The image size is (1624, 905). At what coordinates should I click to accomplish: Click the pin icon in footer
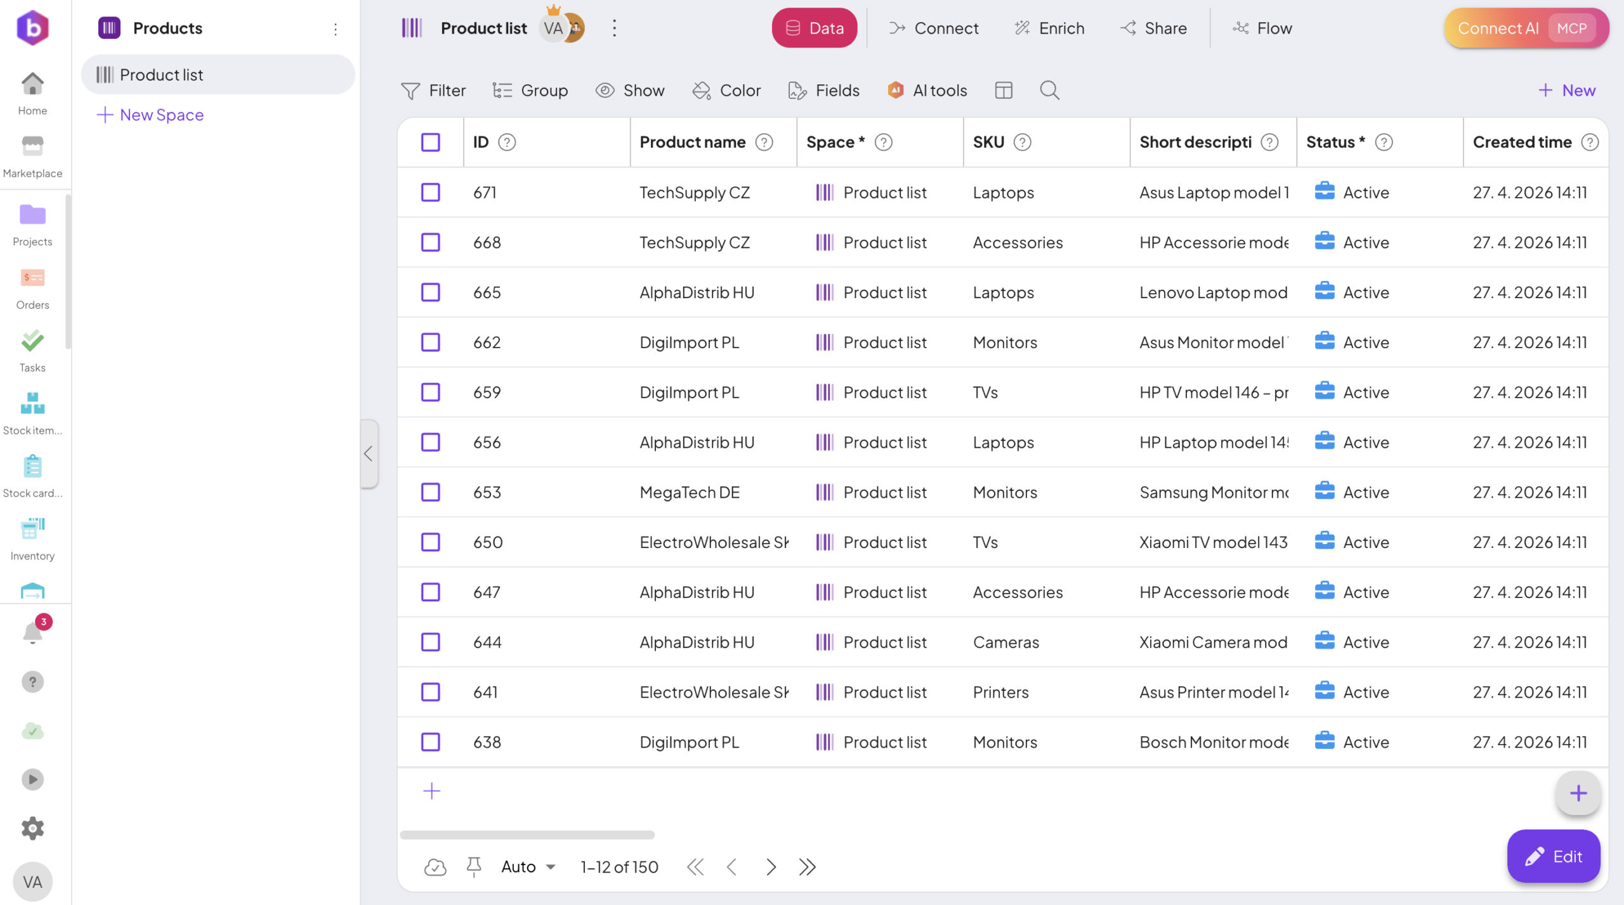click(474, 866)
